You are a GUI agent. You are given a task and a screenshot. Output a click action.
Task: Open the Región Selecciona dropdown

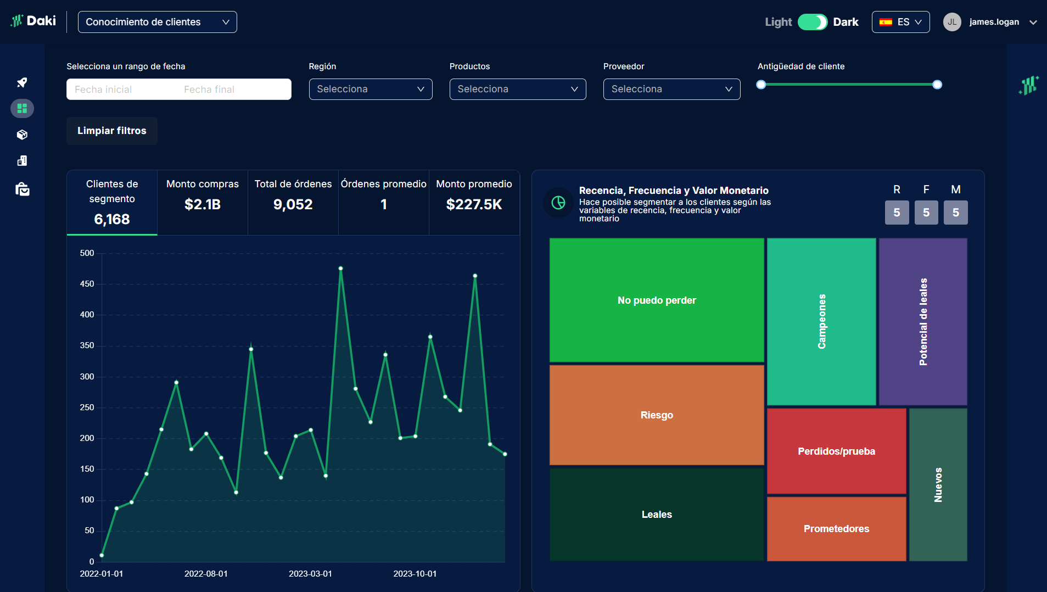[x=371, y=89]
